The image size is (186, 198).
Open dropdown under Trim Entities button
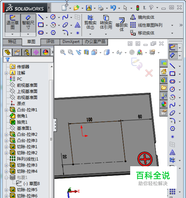tap(90, 34)
